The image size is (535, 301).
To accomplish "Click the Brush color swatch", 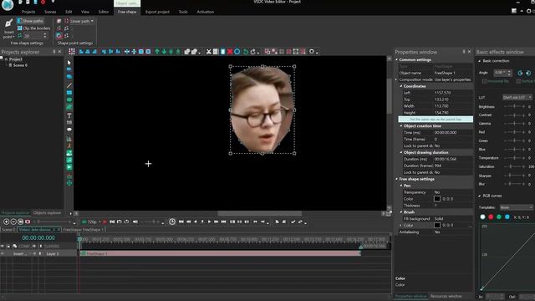I will click(437, 225).
